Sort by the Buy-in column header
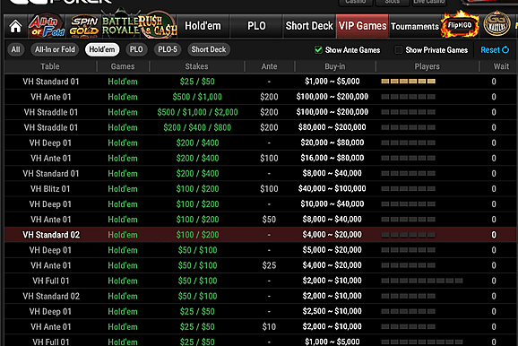Viewport: 518px width, 346px height. (334, 66)
